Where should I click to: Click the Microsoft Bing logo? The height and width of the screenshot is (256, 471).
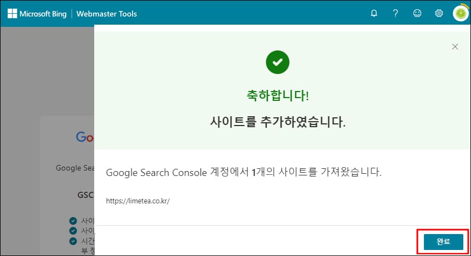pyautogui.click(x=37, y=14)
